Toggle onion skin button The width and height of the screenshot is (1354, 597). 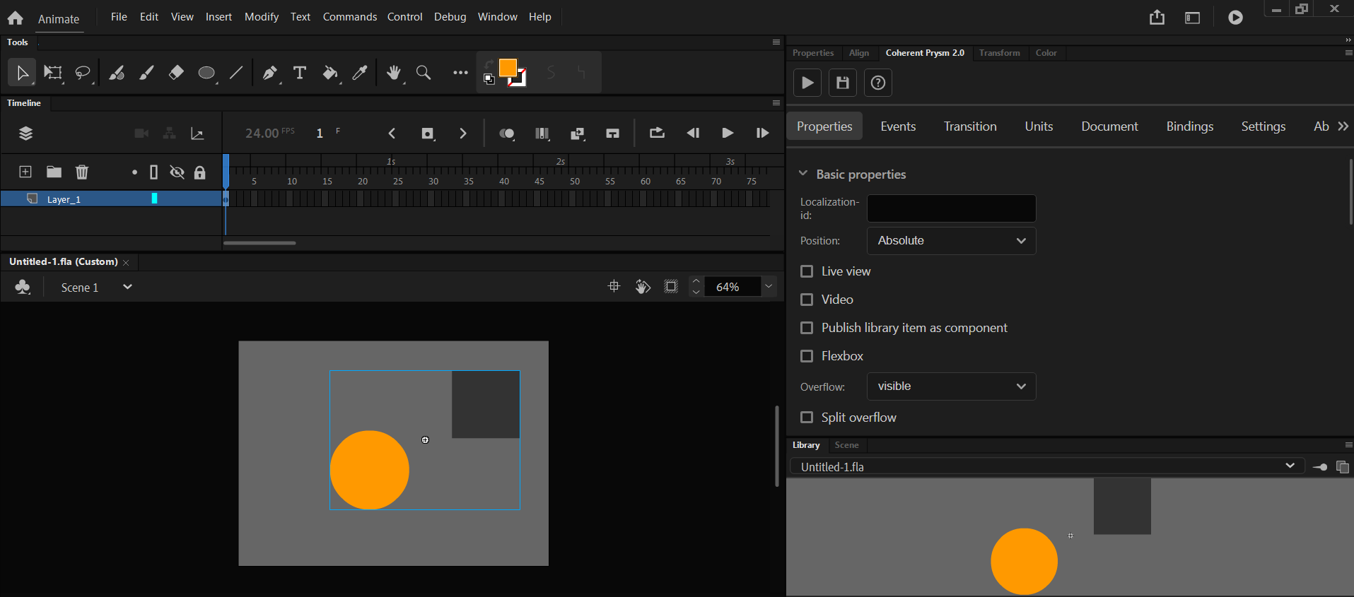tap(507, 133)
